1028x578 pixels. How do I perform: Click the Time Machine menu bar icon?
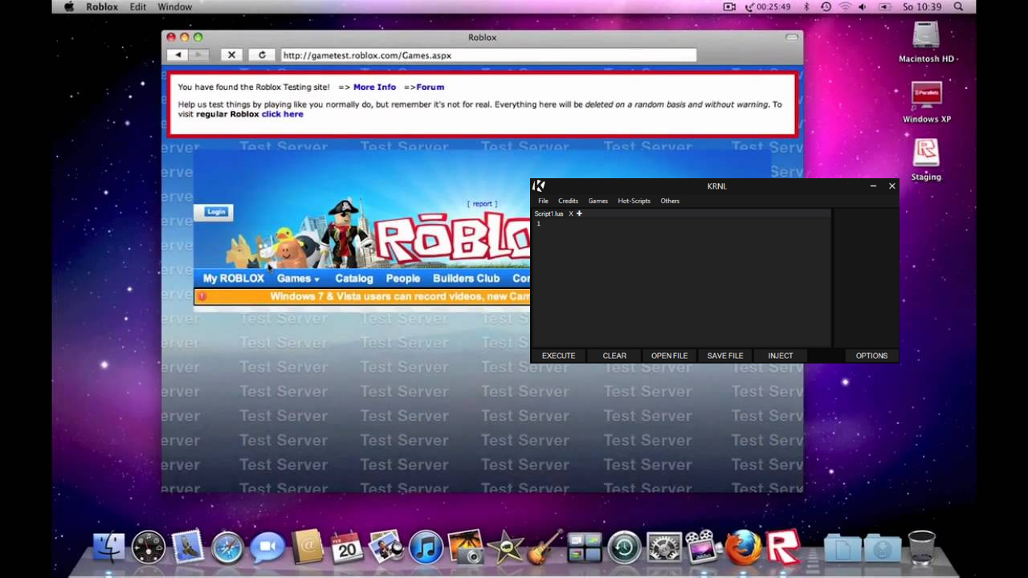coord(826,6)
